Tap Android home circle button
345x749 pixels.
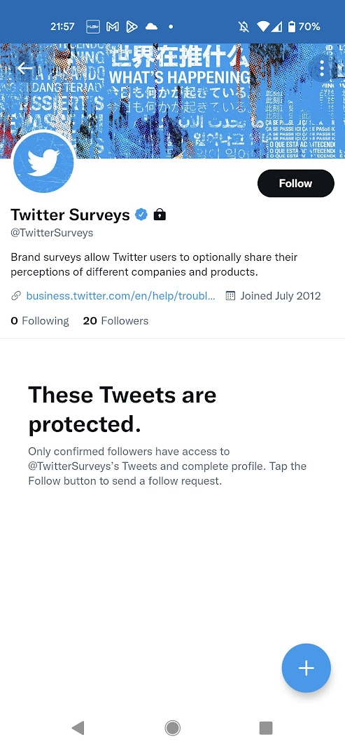click(172, 727)
